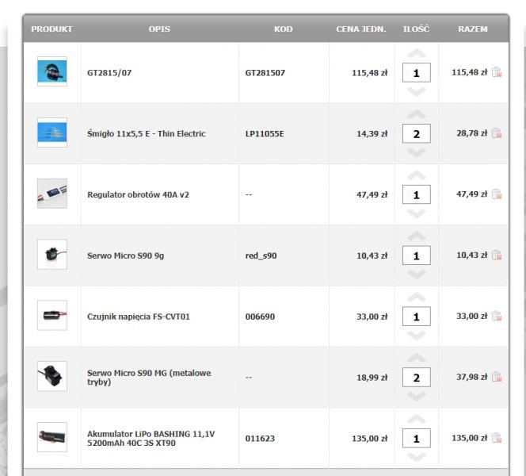Increase Regulator obrotów 40A v2 quantity
Viewport: 526px width, 476px height.
point(416,176)
